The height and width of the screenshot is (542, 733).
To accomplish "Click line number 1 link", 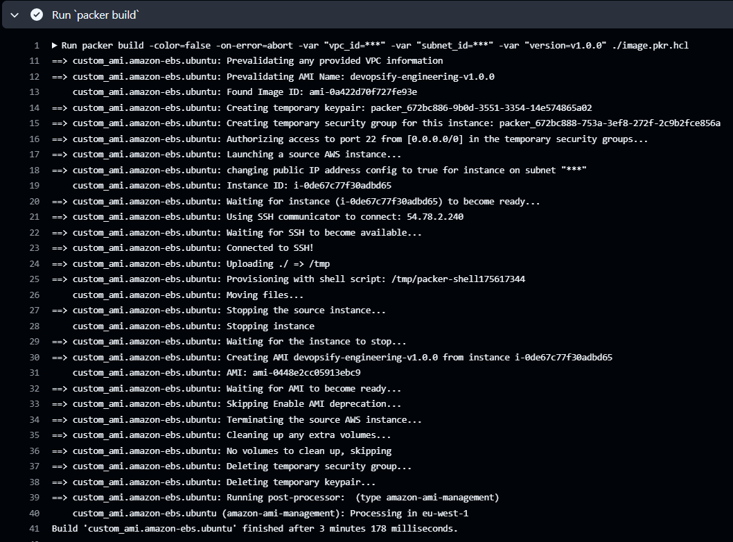I will click(37, 45).
